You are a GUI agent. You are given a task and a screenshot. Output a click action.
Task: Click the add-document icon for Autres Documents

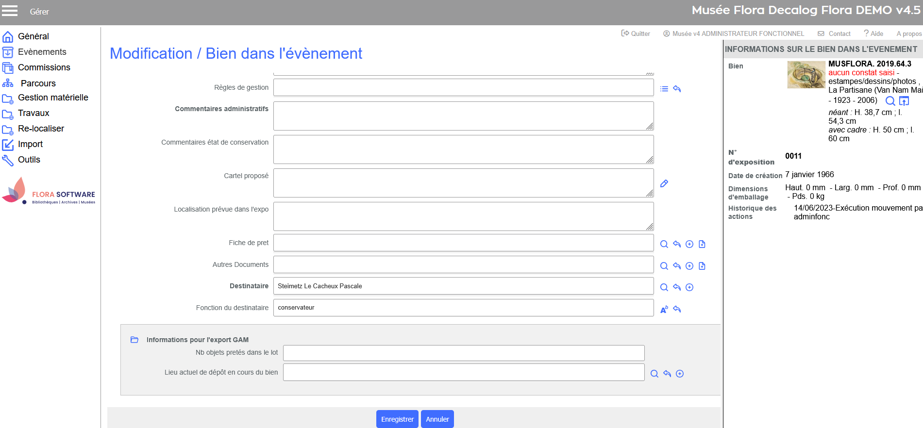pos(702,266)
